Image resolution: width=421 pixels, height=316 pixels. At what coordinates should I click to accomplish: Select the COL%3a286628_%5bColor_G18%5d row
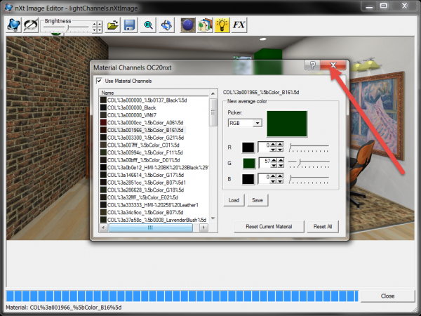pos(154,190)
